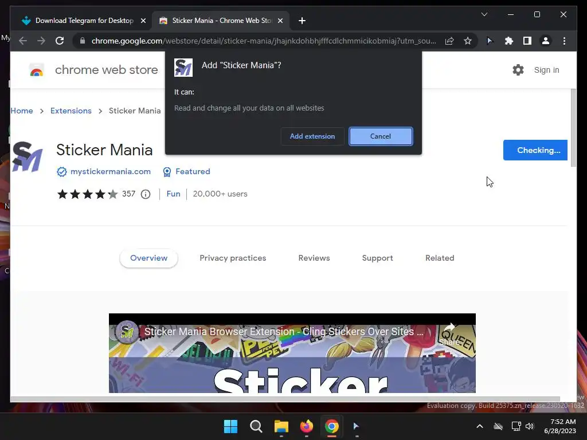Switch to the Related tab

pos(440,258)
